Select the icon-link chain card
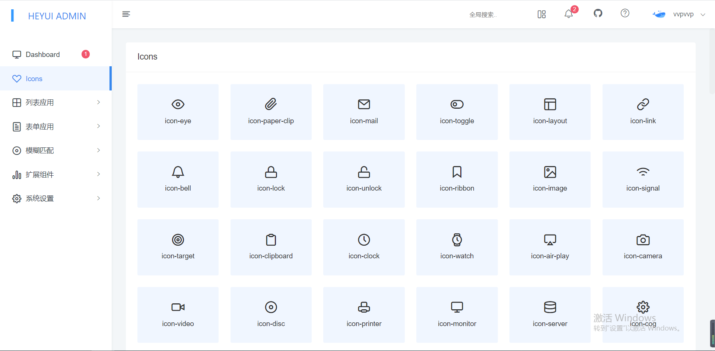Screen dimensions: 715x351 pos(643,112)
